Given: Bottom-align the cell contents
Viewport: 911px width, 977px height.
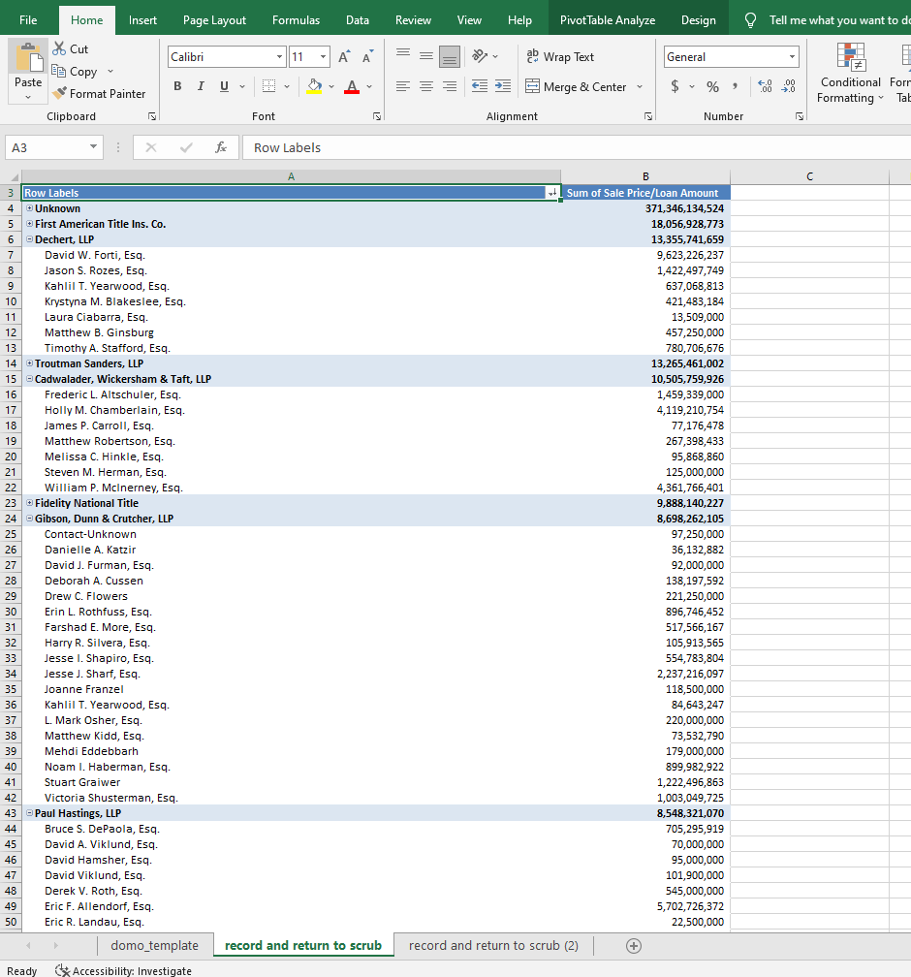Looking at the screenshot, I should click(450, 56).
